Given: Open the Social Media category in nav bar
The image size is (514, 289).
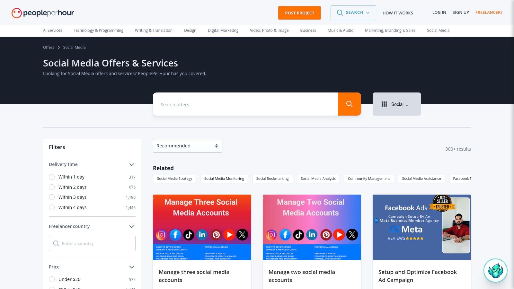Looking at the screenshot, I should tap(438, 31).
